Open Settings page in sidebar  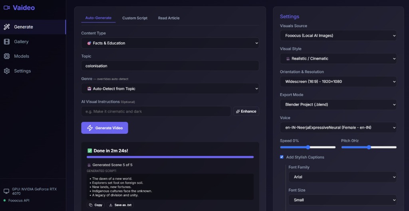[33, 71]
